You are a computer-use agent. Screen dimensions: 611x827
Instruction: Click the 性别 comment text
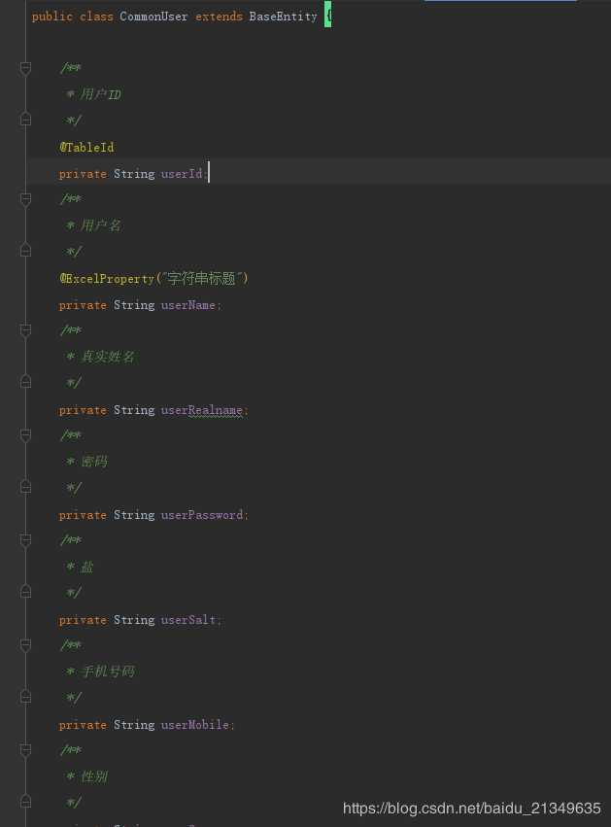point(94,776)
